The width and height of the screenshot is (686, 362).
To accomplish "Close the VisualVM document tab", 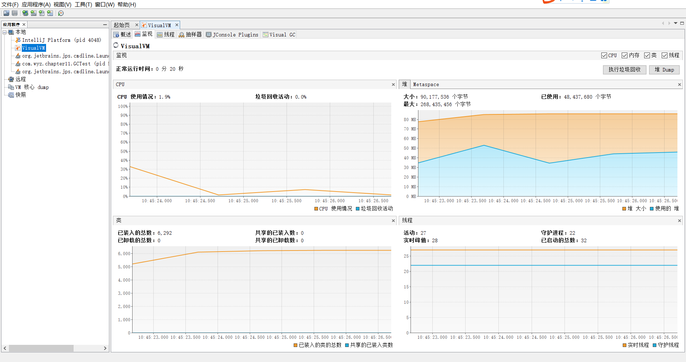I will [177, 25].
